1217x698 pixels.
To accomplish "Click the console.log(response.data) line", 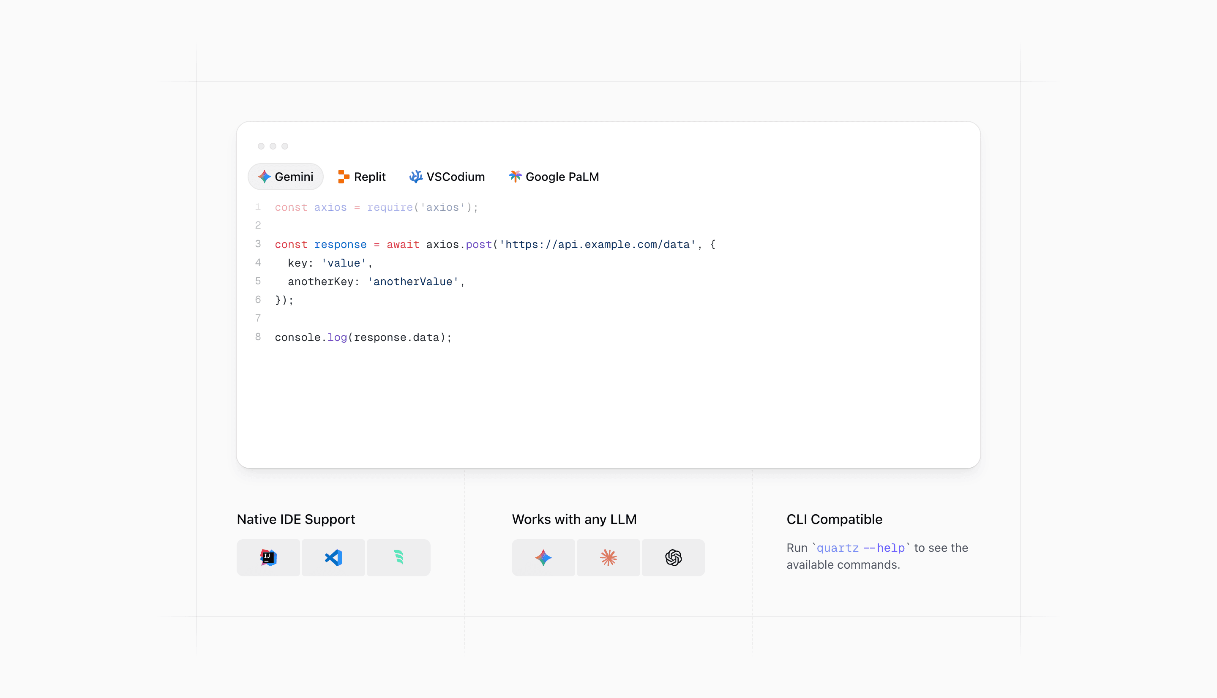I will click(x=363, y=338).
